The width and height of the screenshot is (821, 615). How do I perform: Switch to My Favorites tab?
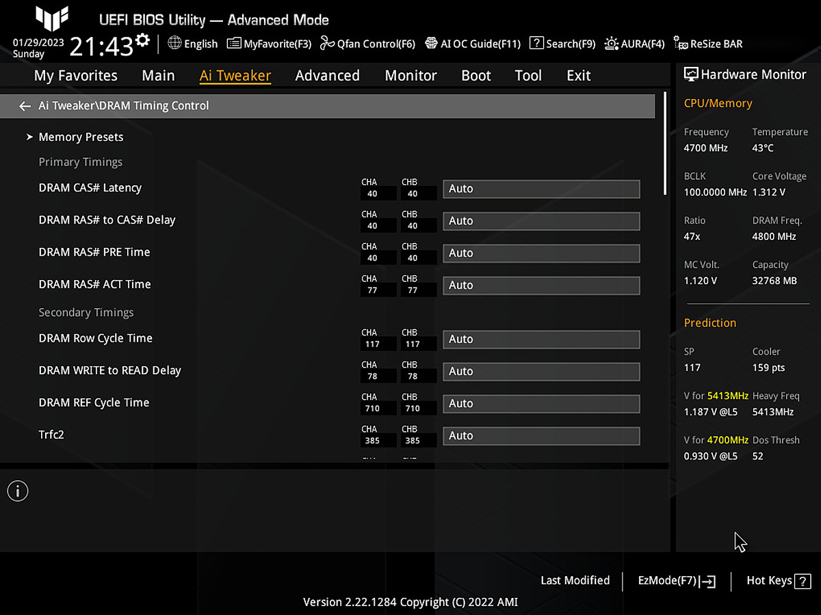click(76, 76)
